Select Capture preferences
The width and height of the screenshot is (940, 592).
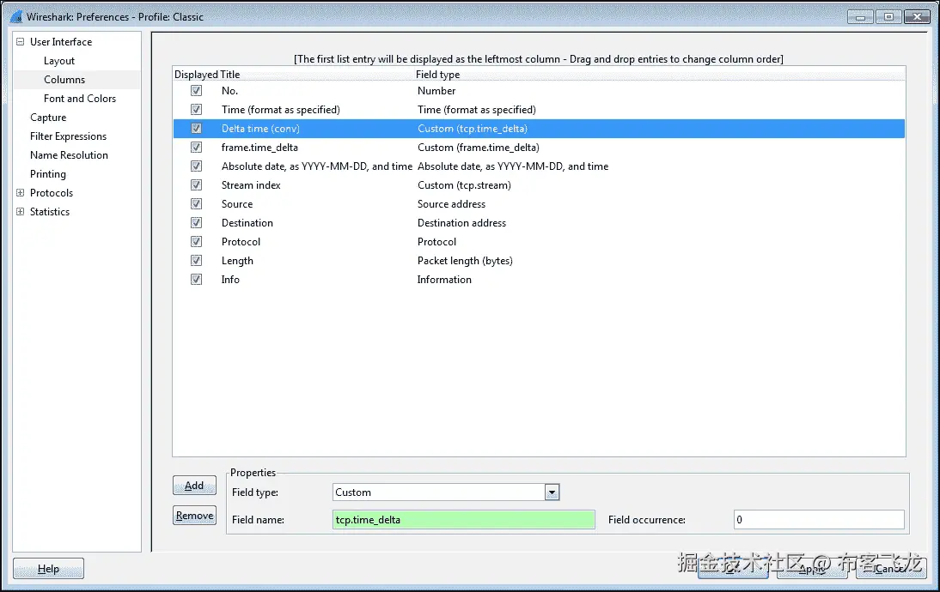click(48, 117)
